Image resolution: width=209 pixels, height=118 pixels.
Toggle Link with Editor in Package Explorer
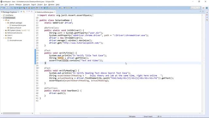click(24, 12)
